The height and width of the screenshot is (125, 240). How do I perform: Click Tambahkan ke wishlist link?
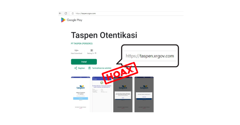click(102, 68)
